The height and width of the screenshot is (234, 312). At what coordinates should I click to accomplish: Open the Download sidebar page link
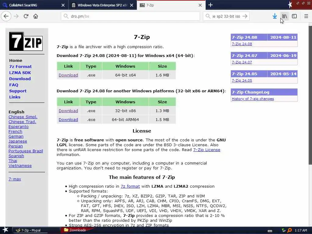coord(20,79)
